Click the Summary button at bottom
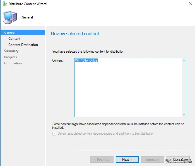This screenshot has width=195, height=166. [x=153, y=159]
